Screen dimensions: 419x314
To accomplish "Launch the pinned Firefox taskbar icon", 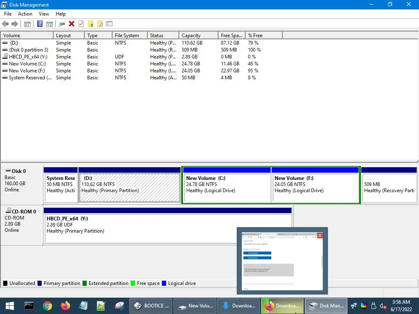I will pos(65,306).
